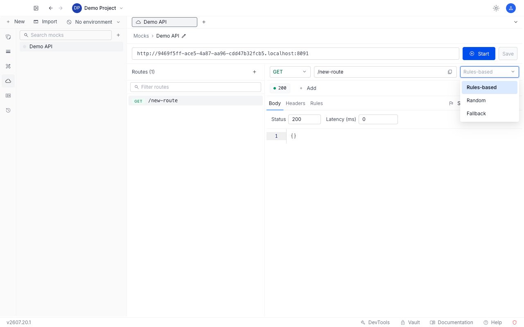Open the DP project avatar
Viewport: 524px width, 327px height.
(77, 8)
